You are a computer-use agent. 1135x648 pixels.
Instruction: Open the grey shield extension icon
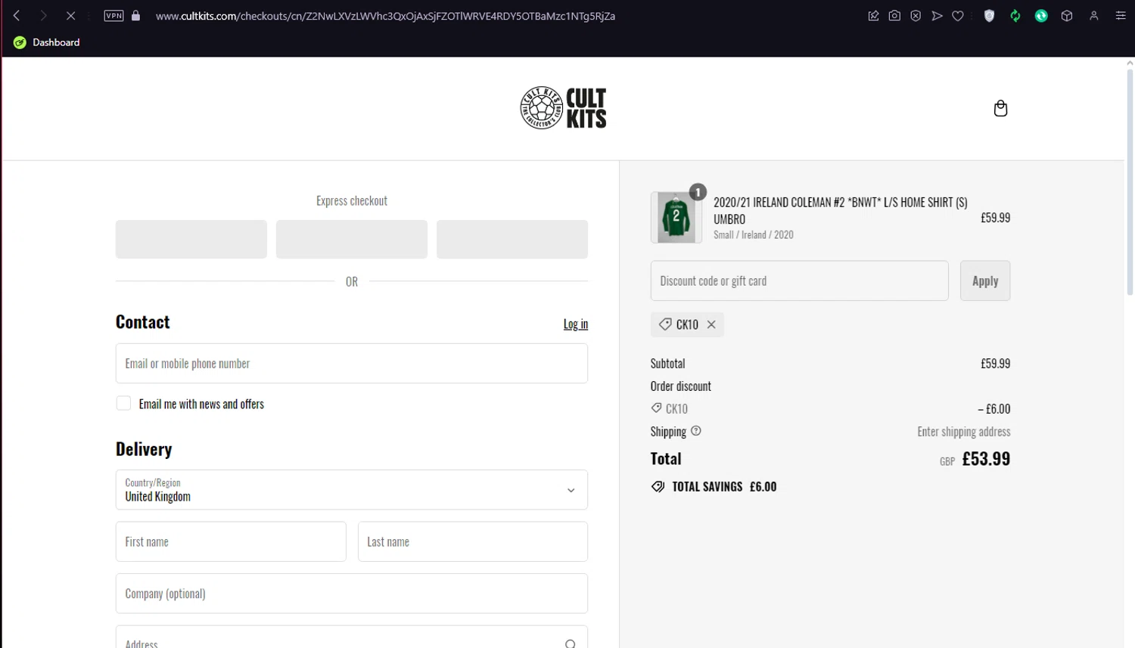(989, 15)
